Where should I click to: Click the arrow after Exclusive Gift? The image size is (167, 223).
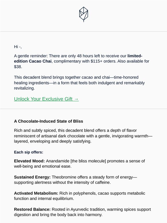pyautogui.click(x=76, y=99)
